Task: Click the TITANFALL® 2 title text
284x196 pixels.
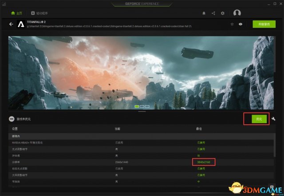Action: tap(36, 22)
